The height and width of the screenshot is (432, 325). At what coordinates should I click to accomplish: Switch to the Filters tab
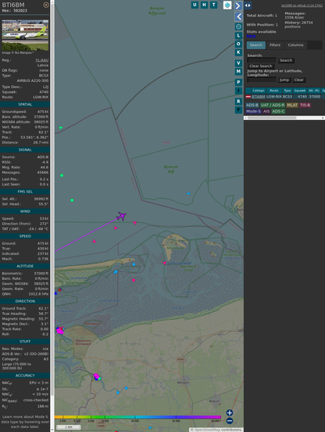point(275,45)
